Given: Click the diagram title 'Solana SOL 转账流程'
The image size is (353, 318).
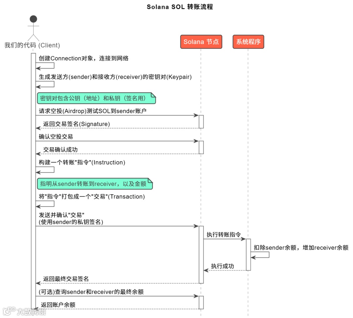Looking at the screenshot, I should pos(180,7).
